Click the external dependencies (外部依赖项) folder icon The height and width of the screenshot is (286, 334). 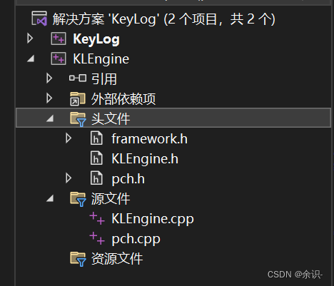tap(78, 98)
